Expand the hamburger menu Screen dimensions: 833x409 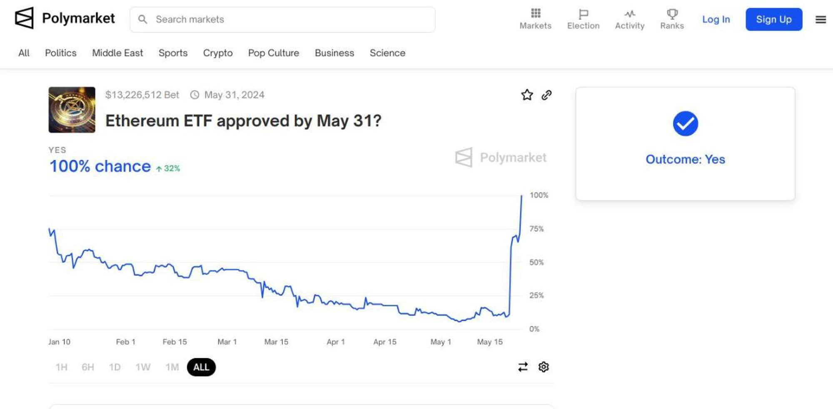pos(821,20)
